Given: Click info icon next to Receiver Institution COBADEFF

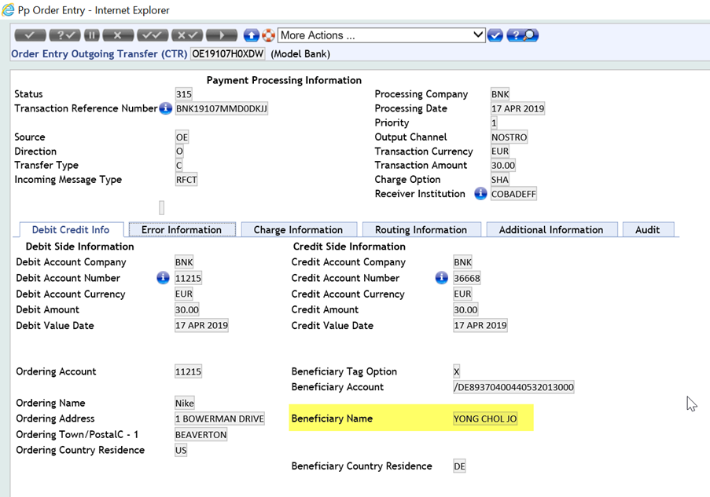Looking at the screenshot, I should point(480,194).
